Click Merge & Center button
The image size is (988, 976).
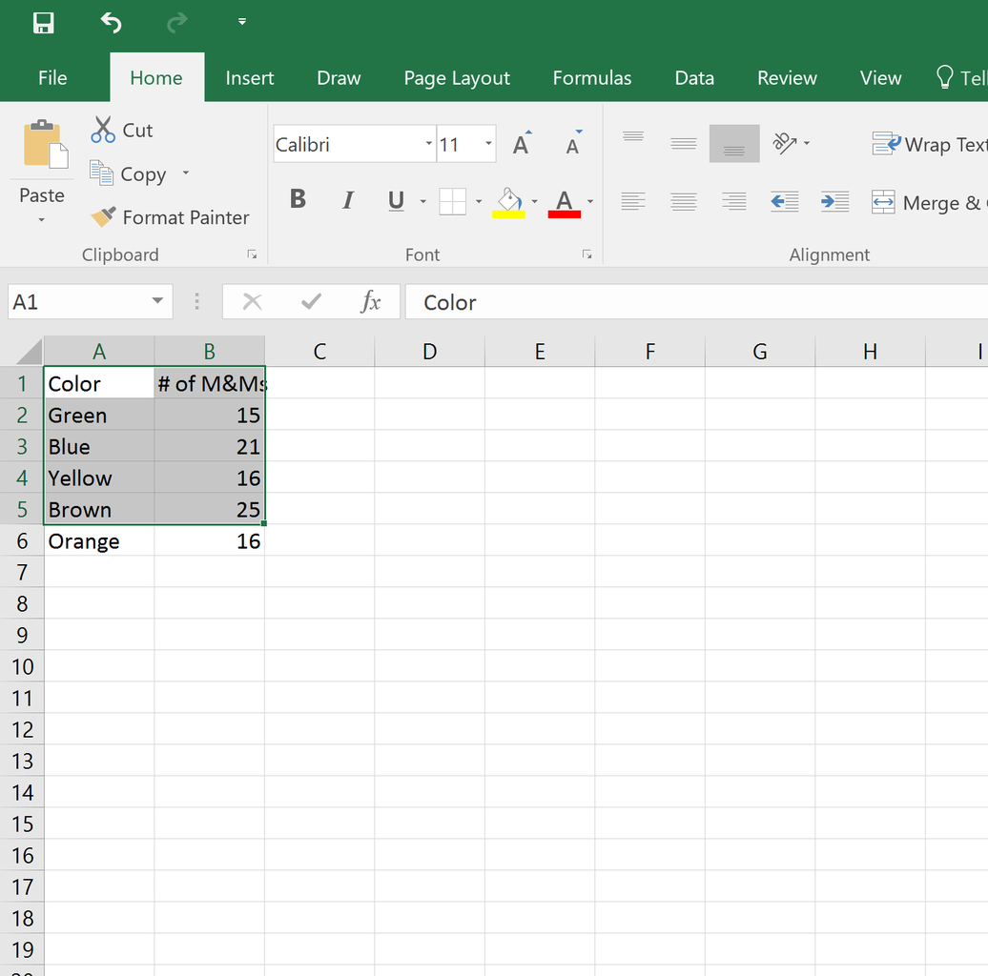(x=930, y=202)
